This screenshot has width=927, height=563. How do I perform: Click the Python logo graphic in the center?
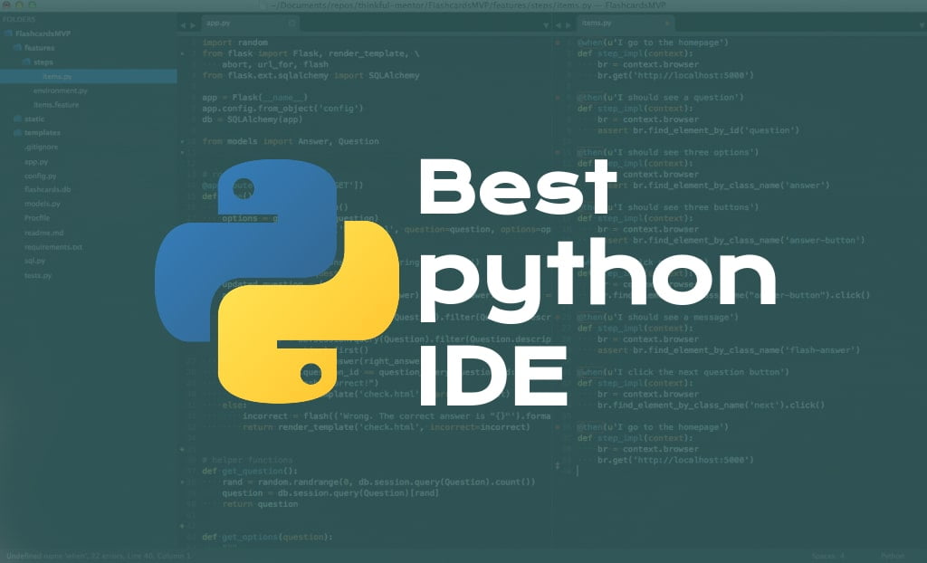coord(281,272)
